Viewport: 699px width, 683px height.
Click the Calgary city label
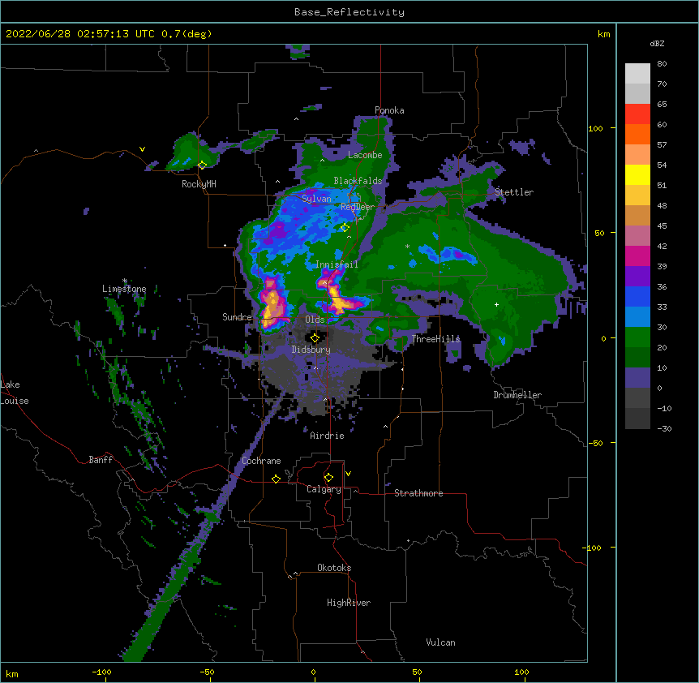click(324, 489)
